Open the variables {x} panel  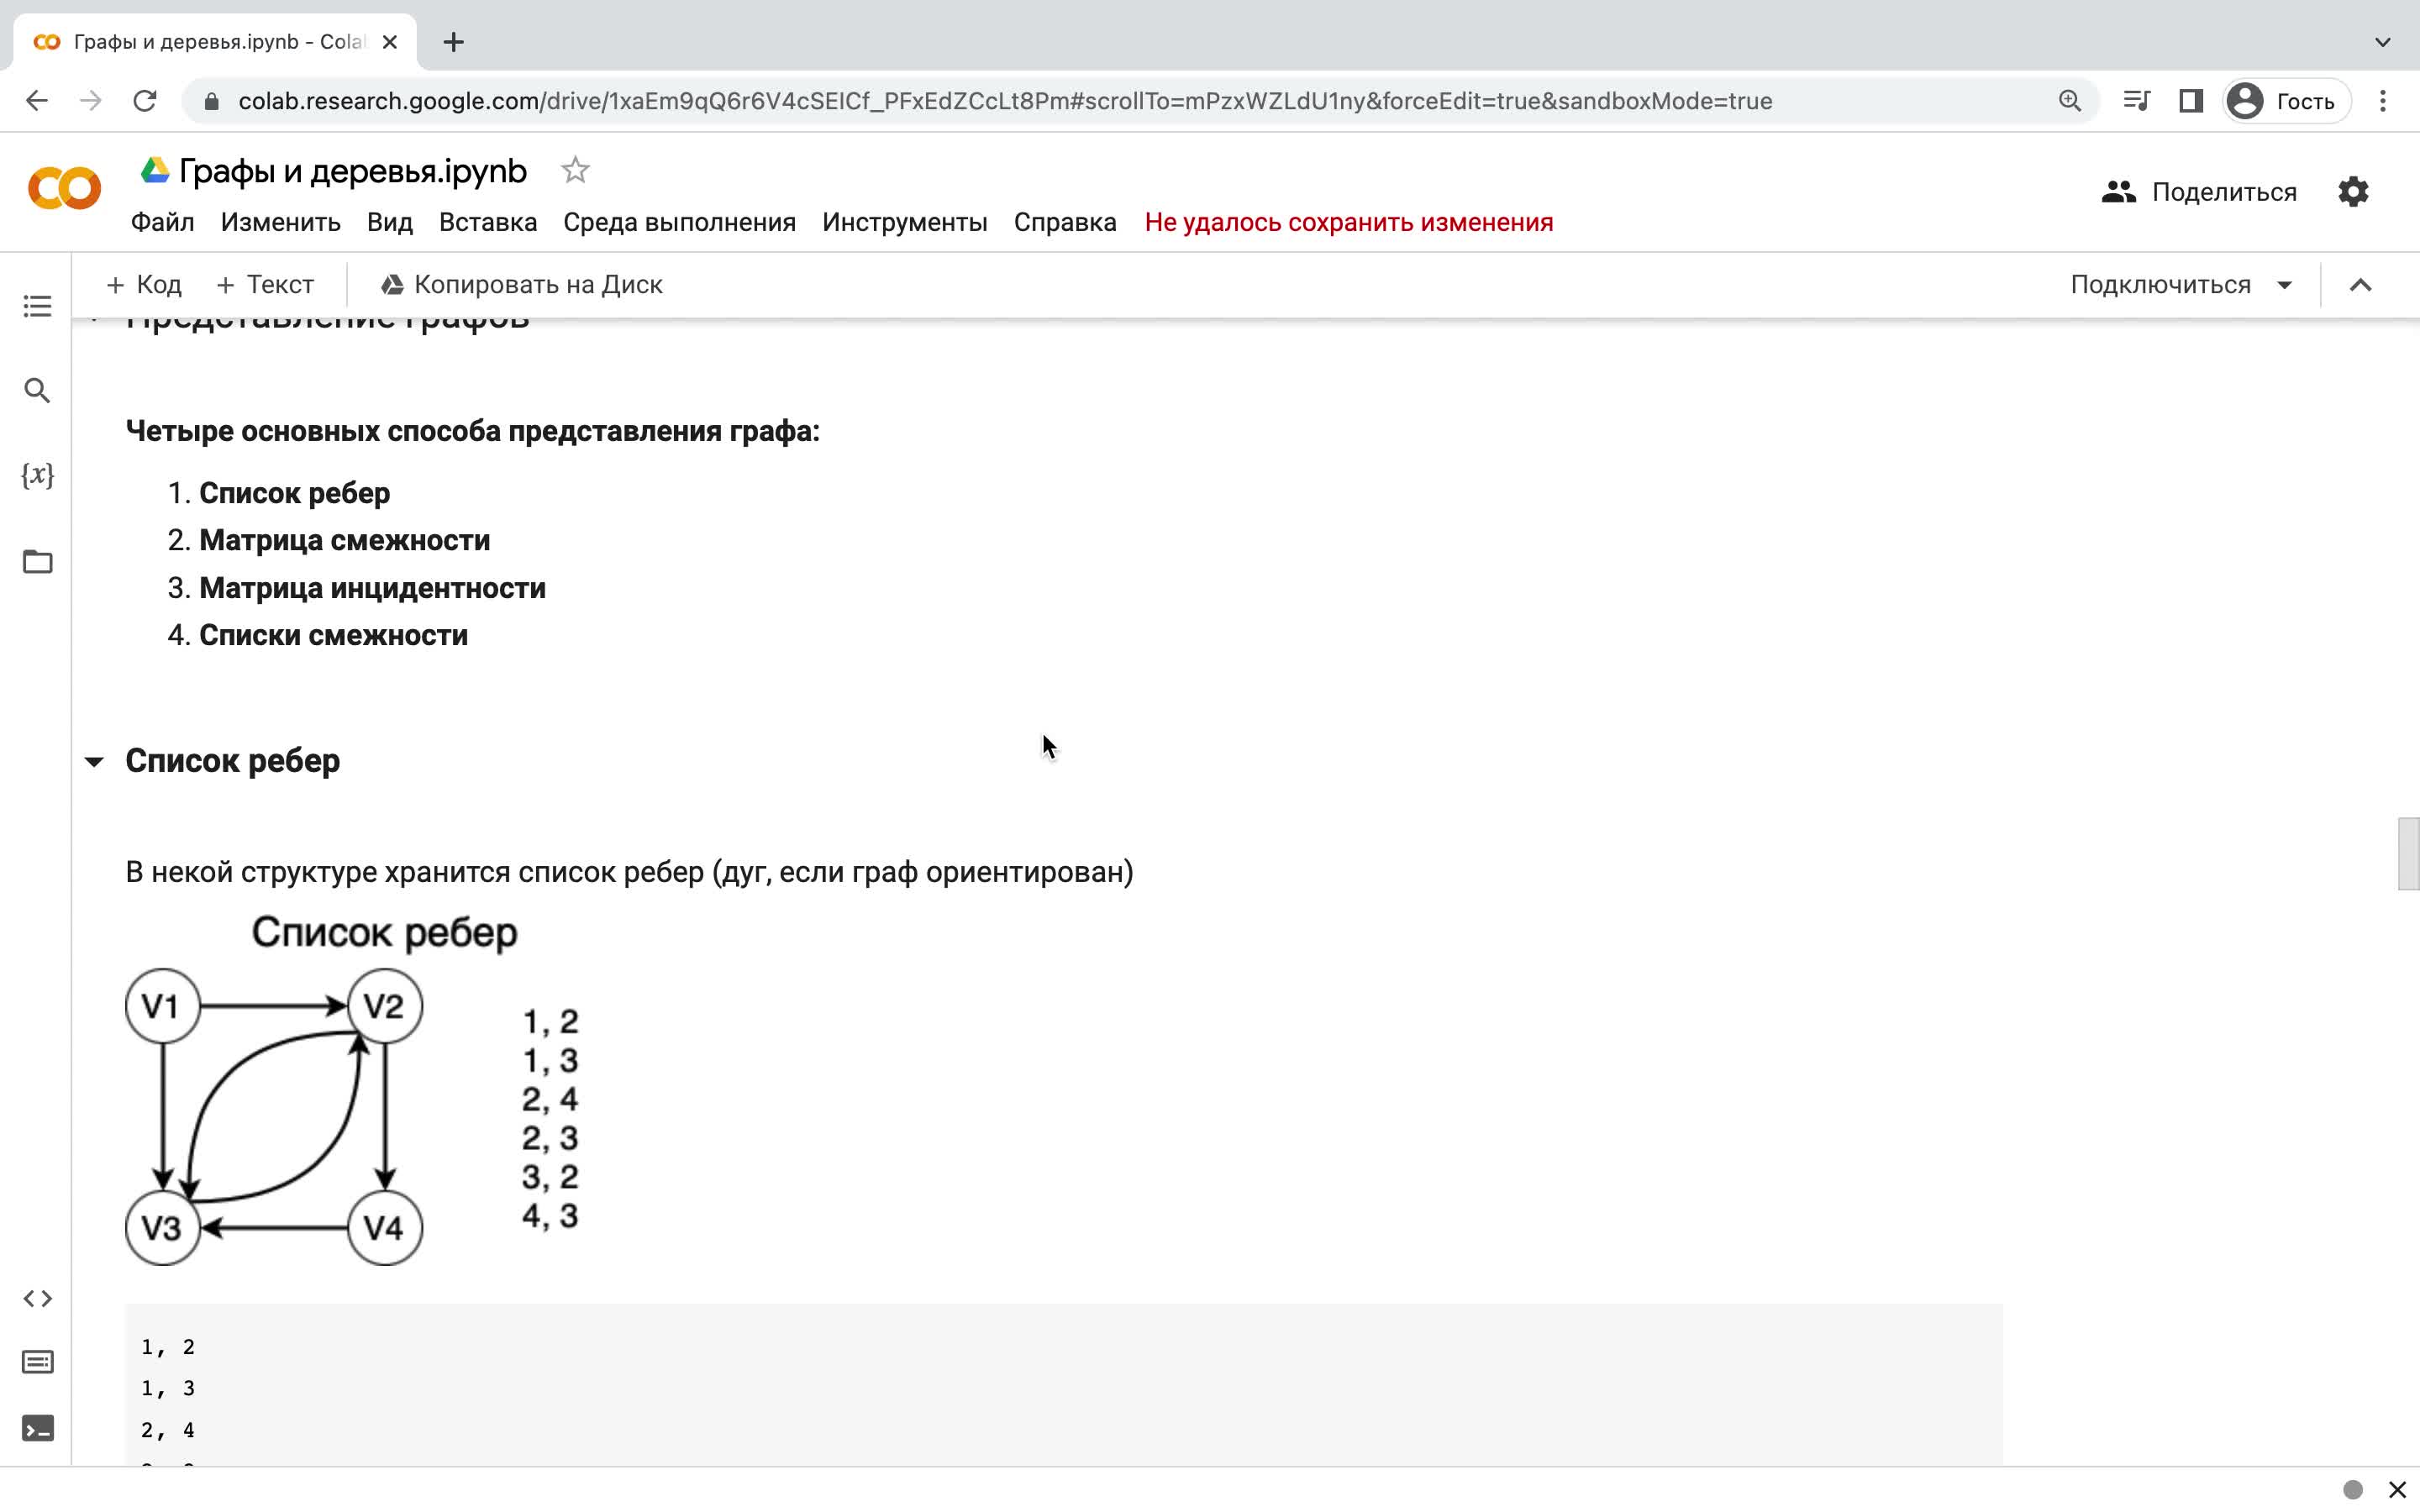pos(37,475)
